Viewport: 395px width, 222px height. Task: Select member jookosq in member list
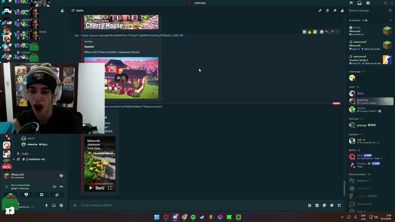370,101
